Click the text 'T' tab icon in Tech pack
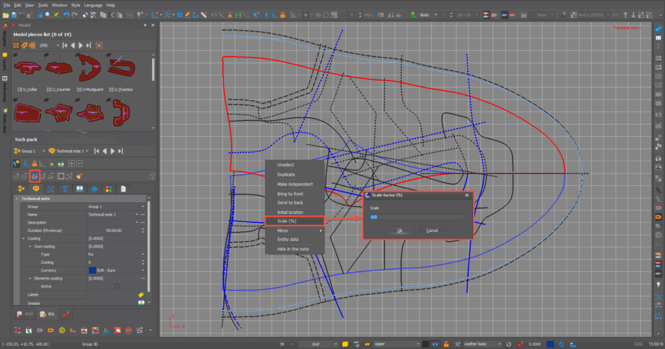Viewport: 665px width, 349px height. point(66,189)
